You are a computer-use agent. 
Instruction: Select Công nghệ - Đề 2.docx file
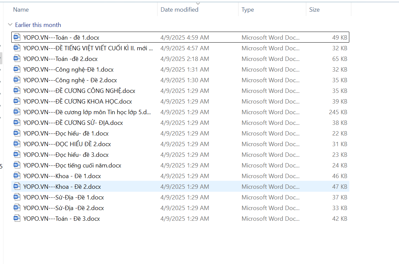click(x=70, y=80)
